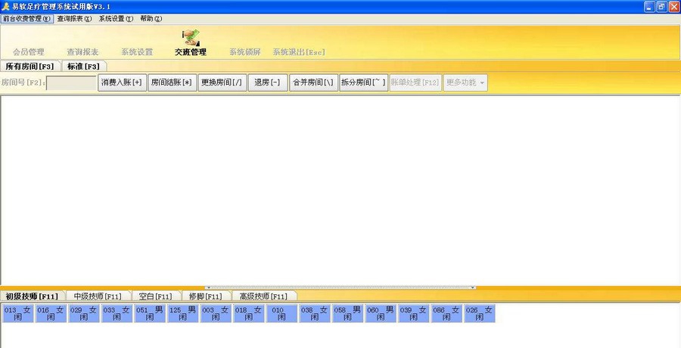Switch to the 标准[F3] tab
The height and width of the screenshot is (348, 681).
click(83, 67)
